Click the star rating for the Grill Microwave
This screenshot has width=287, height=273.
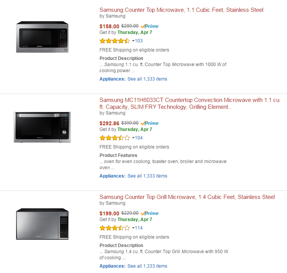tap(115, 228)
